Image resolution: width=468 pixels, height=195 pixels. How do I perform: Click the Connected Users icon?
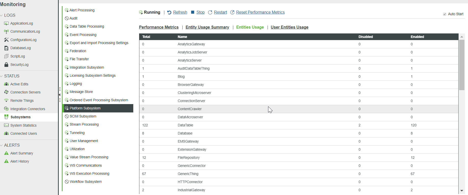point(6,133)
